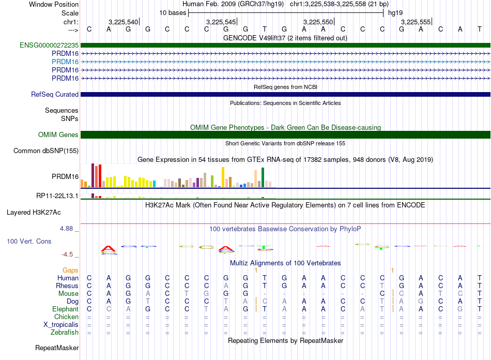The image size is (491, 360).
Task: Click the Window Position label
Action: [x=54, y=4]
